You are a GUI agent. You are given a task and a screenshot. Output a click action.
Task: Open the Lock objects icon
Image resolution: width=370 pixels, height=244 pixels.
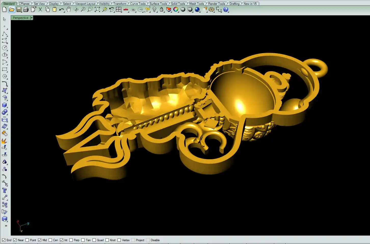point(162,10)
